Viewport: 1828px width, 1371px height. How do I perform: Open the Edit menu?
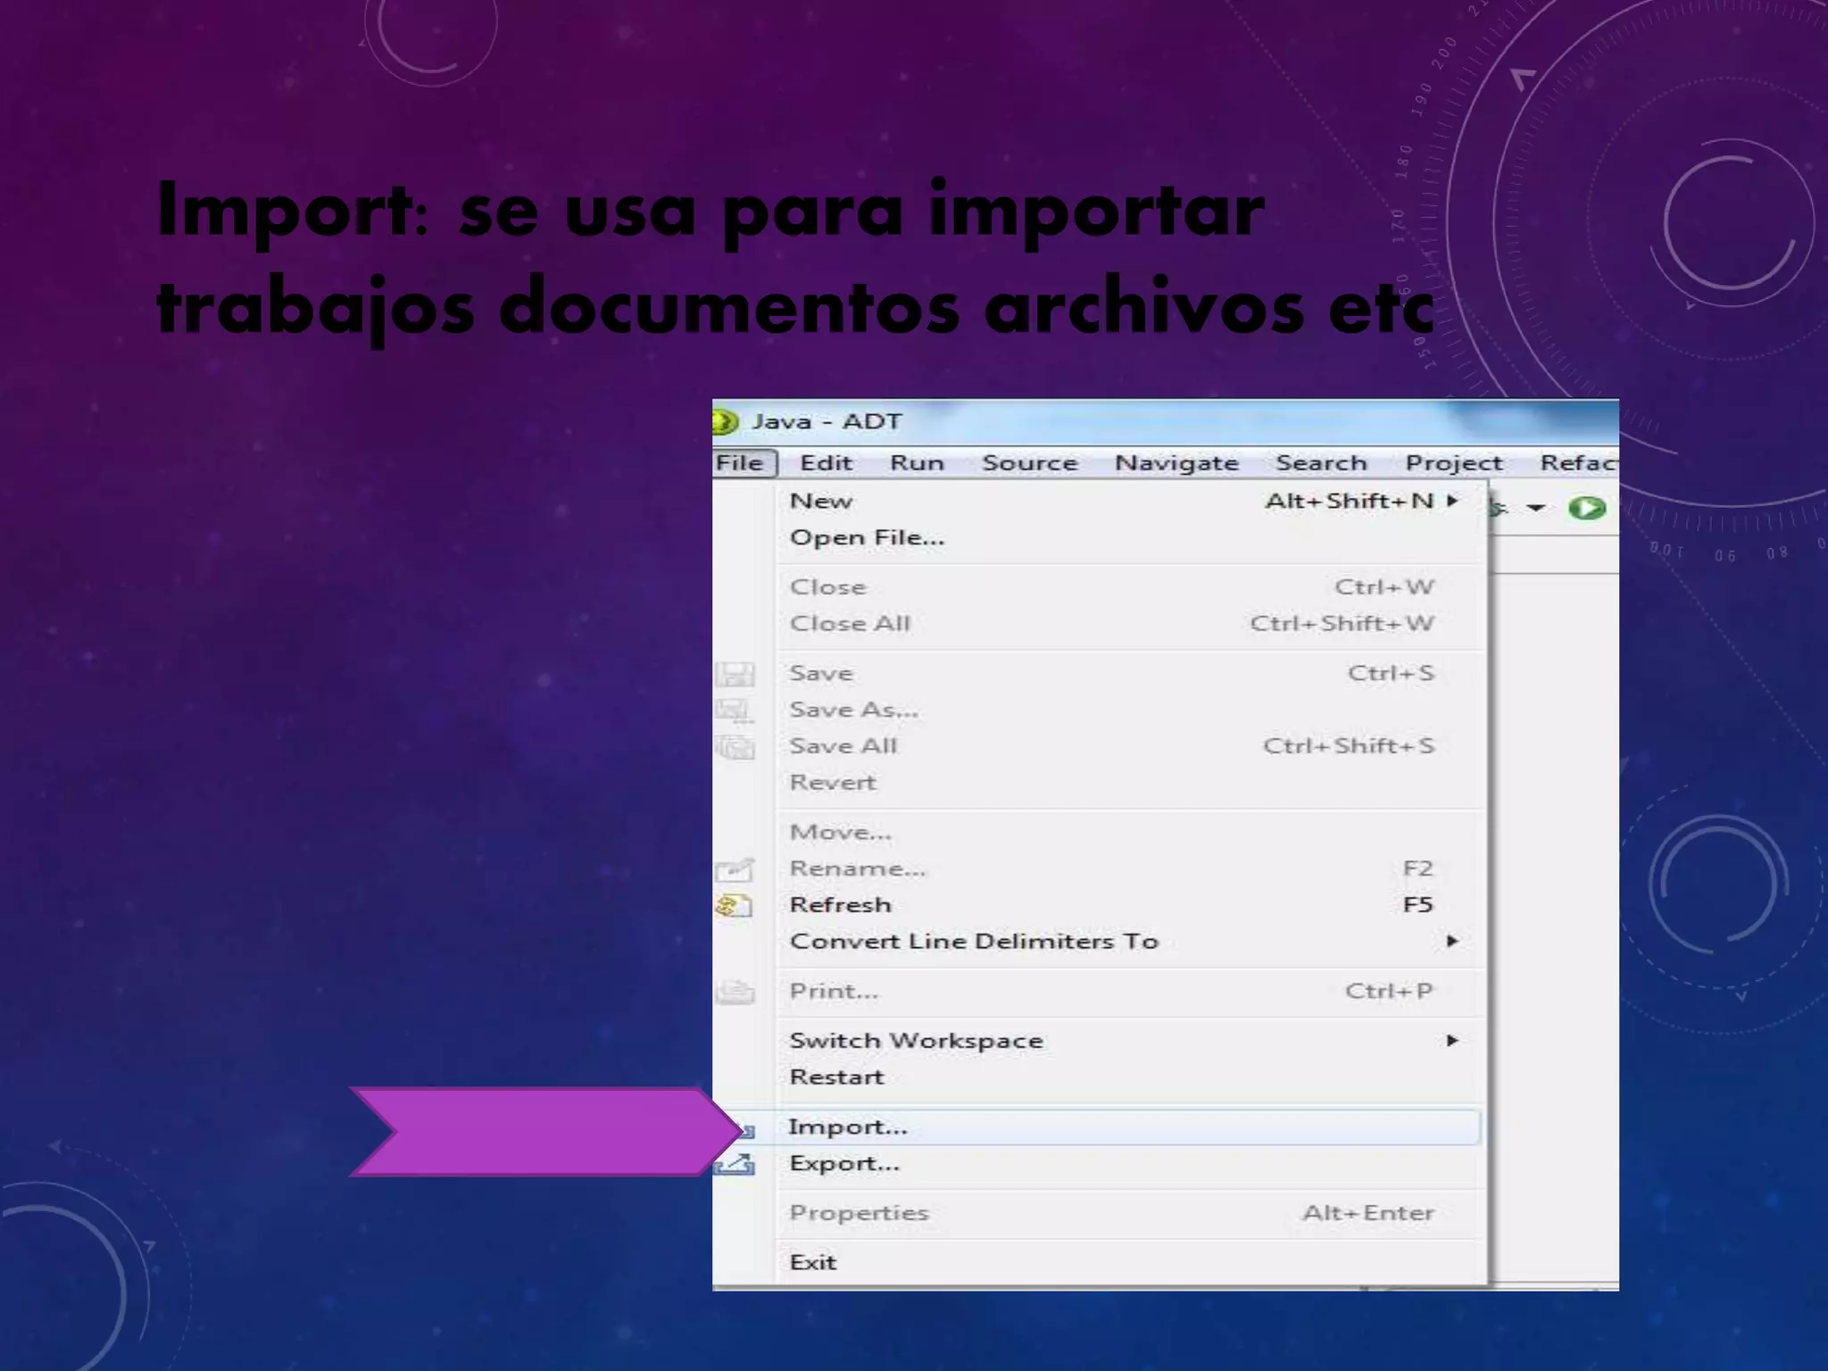click(826, 463)
